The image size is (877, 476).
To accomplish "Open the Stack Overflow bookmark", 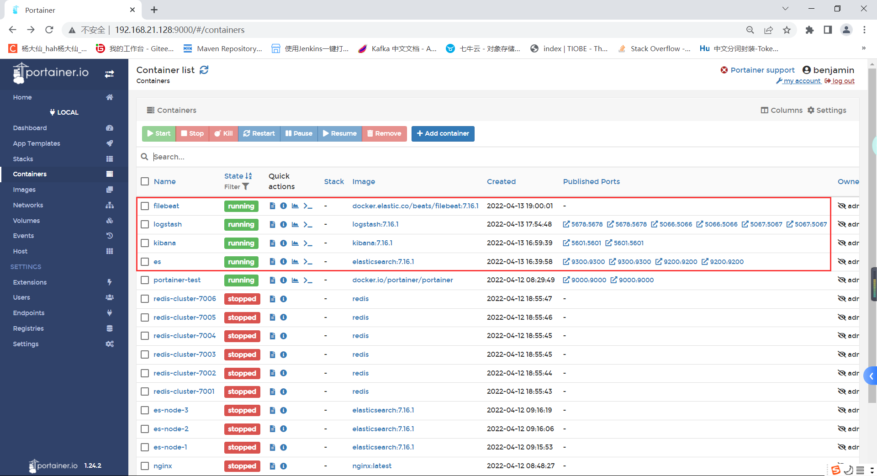I will click(654, 48).
